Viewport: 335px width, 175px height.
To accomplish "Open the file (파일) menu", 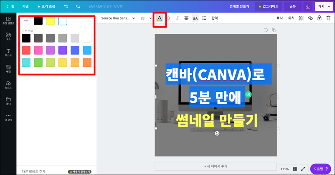I will (x=25, y=6).
